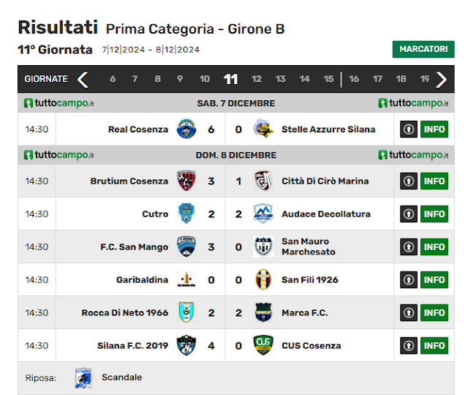The height and width of the screenshot is (395, 468).
Task: Switch to giornata 10
Action: 205,79
